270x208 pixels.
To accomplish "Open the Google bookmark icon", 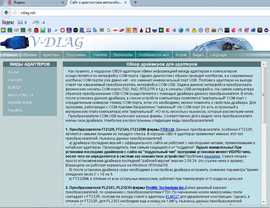I will 108,30.
